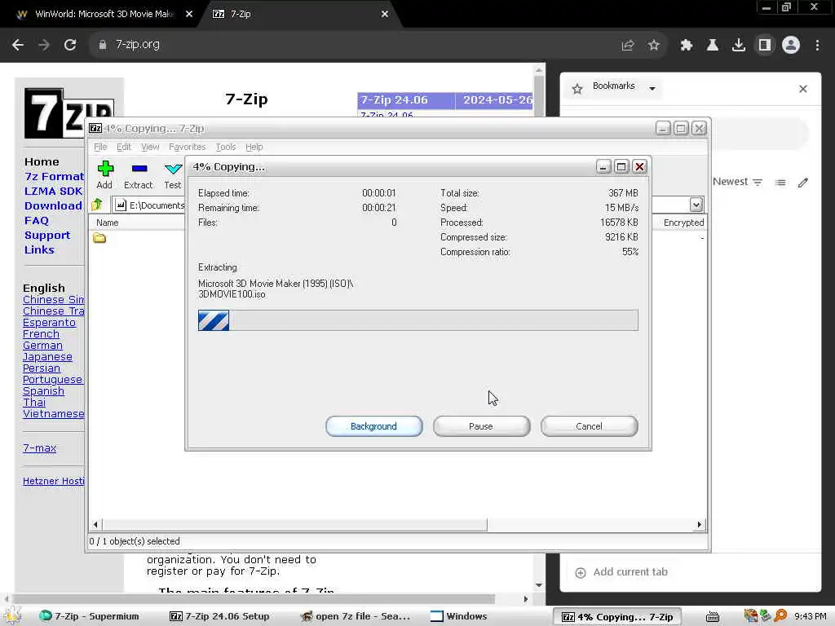
Task: Click the 7-Zip horizontal scrollbar thumb
Action: [294, 525]
